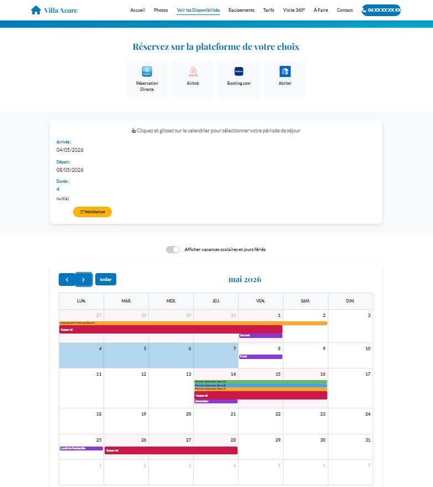Click the Villa Azure house logo

click(x=36, y=10)
